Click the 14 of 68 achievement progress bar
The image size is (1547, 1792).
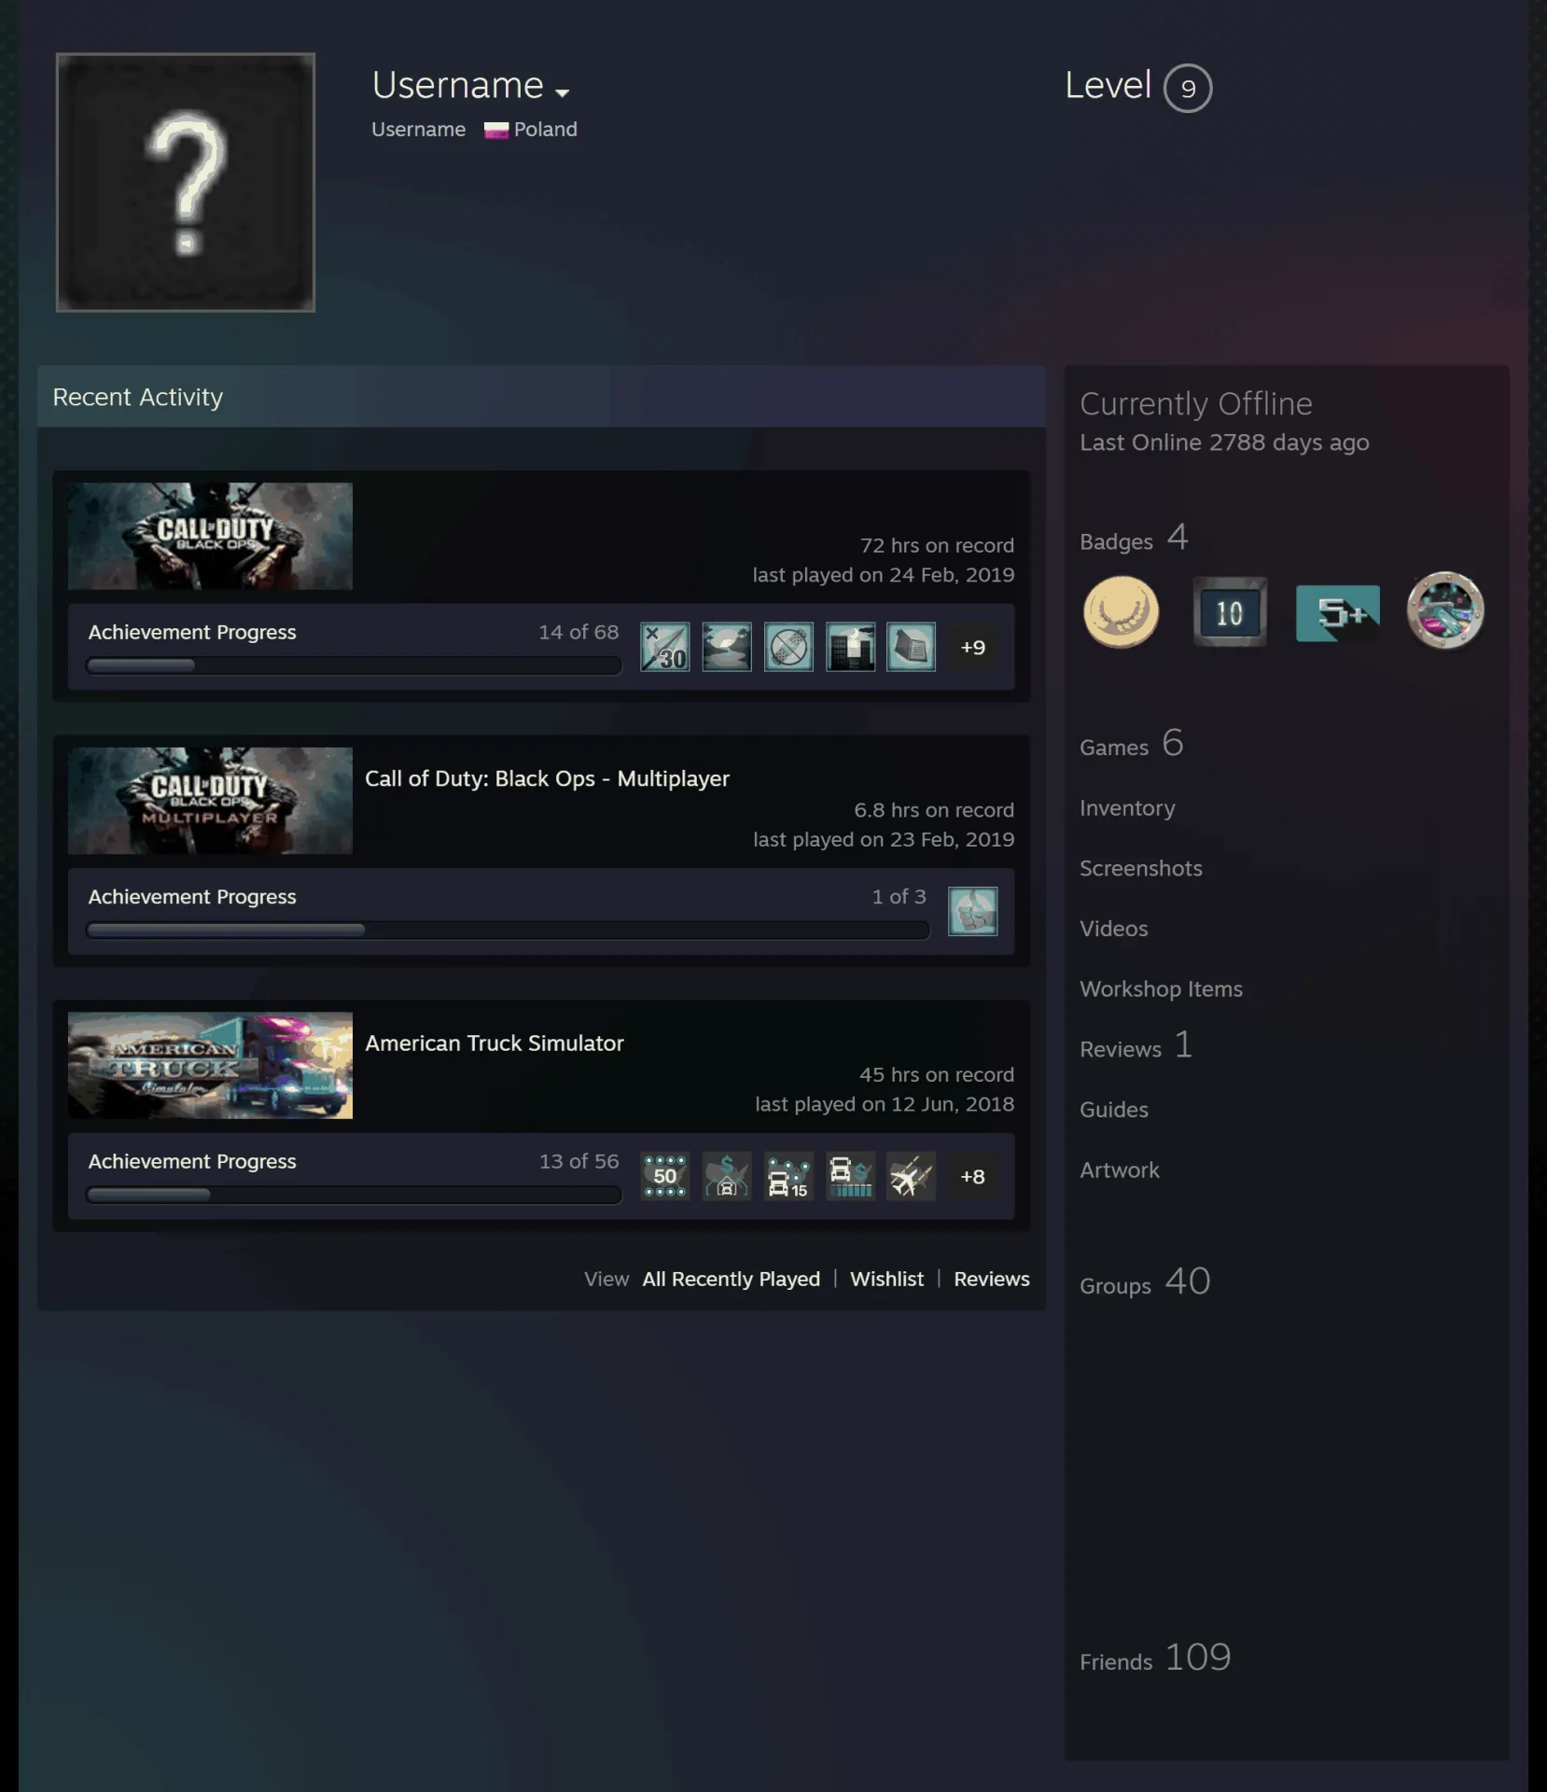tap(354, 665)
